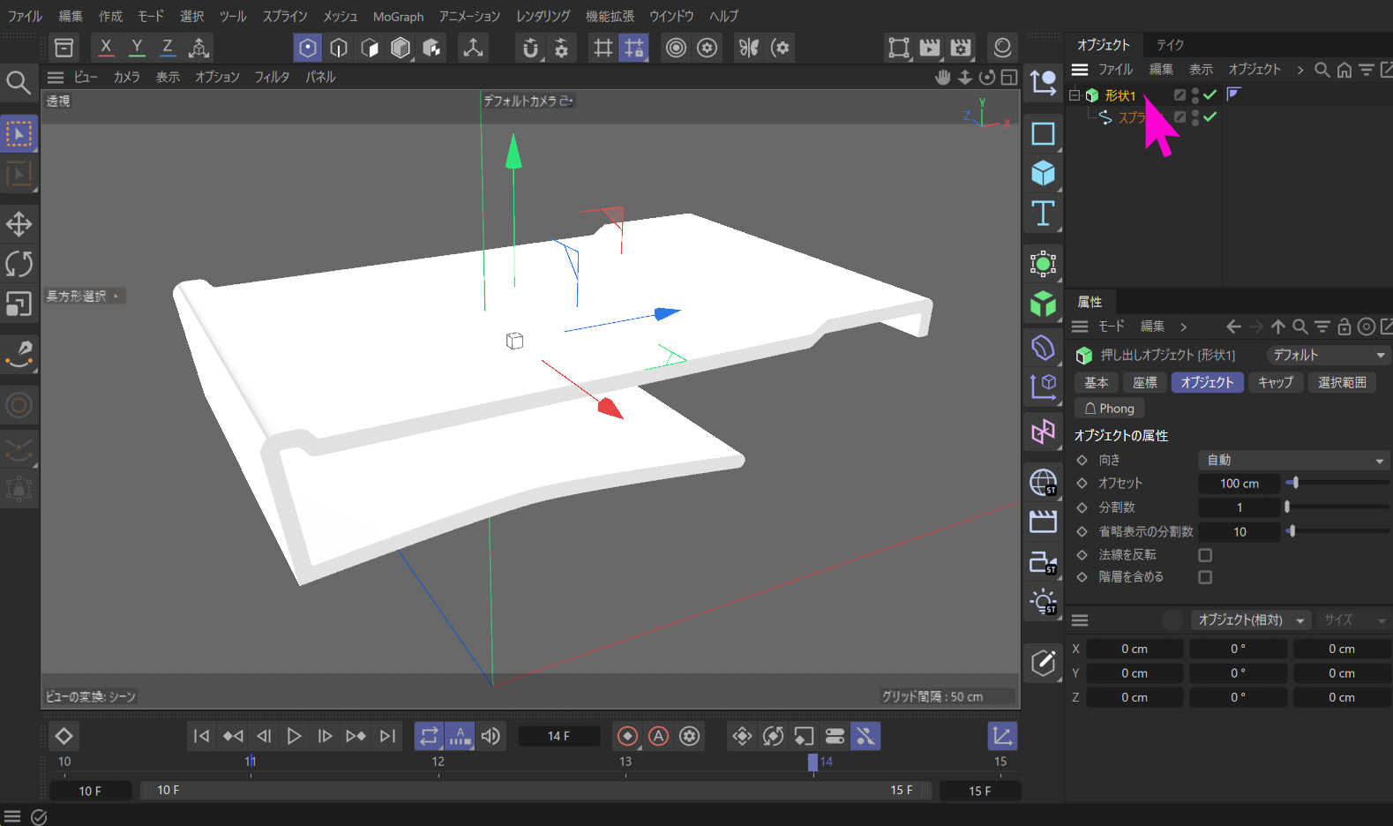This screenshot has width=1393, height=826.
Task: Open the MoGraph menu
Action: click(398, 16)
